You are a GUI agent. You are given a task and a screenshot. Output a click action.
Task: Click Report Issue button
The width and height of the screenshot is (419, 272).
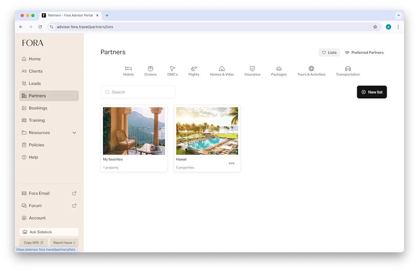point(64,243)
